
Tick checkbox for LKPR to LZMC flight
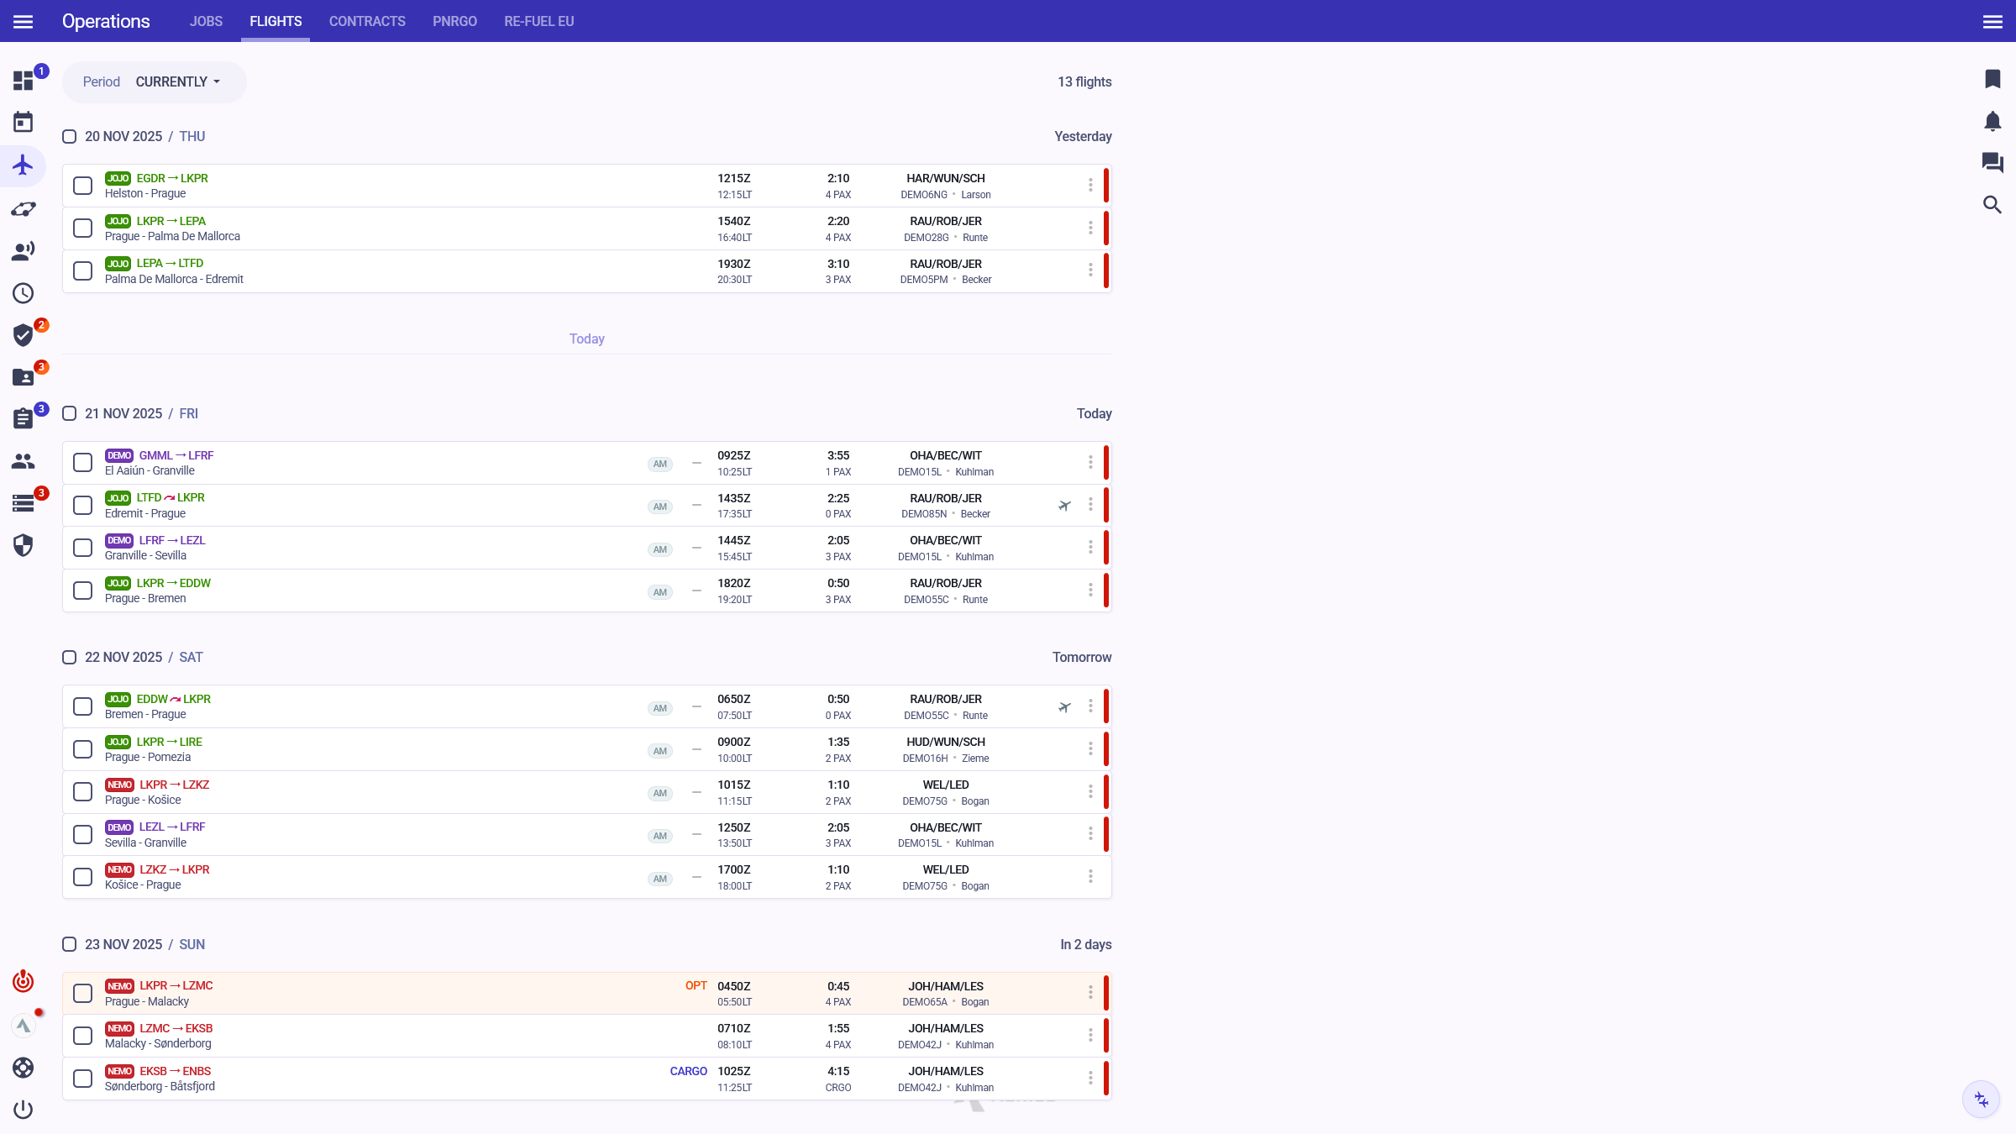(x=82, y=994)
